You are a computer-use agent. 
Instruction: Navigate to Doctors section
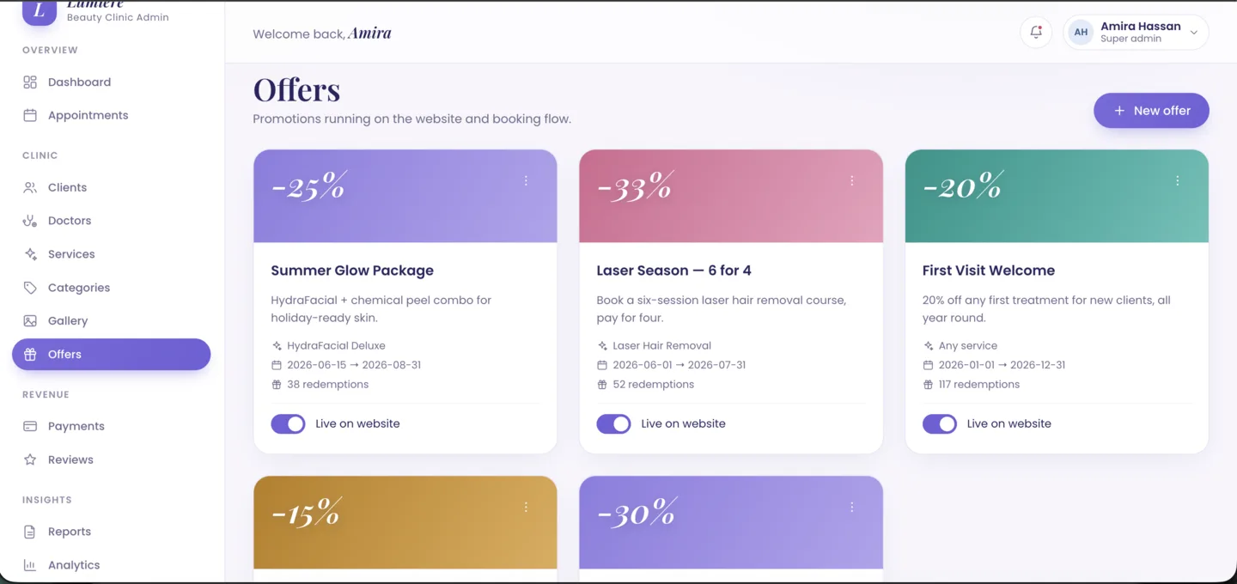click(x=112, y=221)
